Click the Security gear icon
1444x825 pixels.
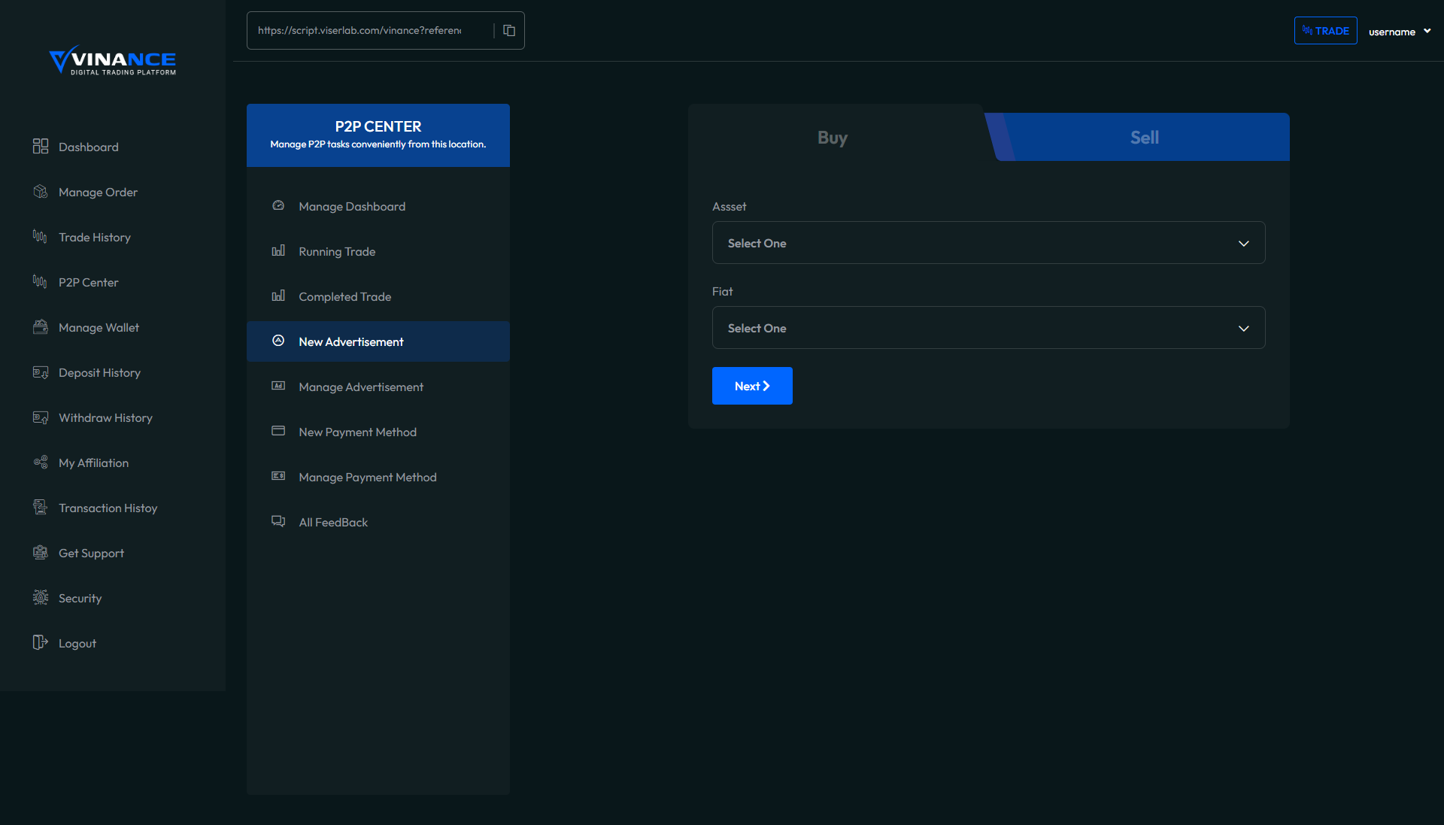(41, 598)
